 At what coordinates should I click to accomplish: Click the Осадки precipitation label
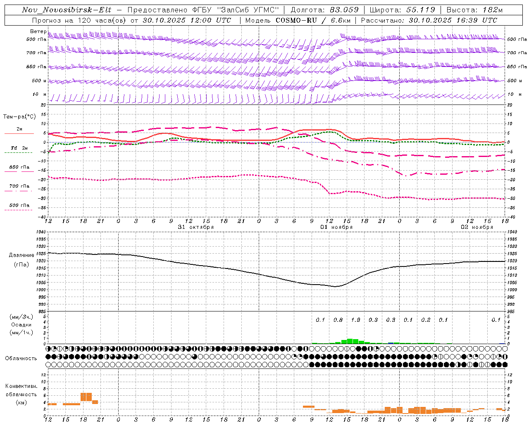21,325
